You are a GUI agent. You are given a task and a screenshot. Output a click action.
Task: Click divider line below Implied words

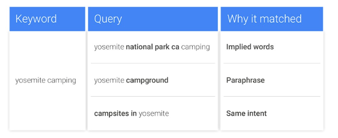(272, 63)
